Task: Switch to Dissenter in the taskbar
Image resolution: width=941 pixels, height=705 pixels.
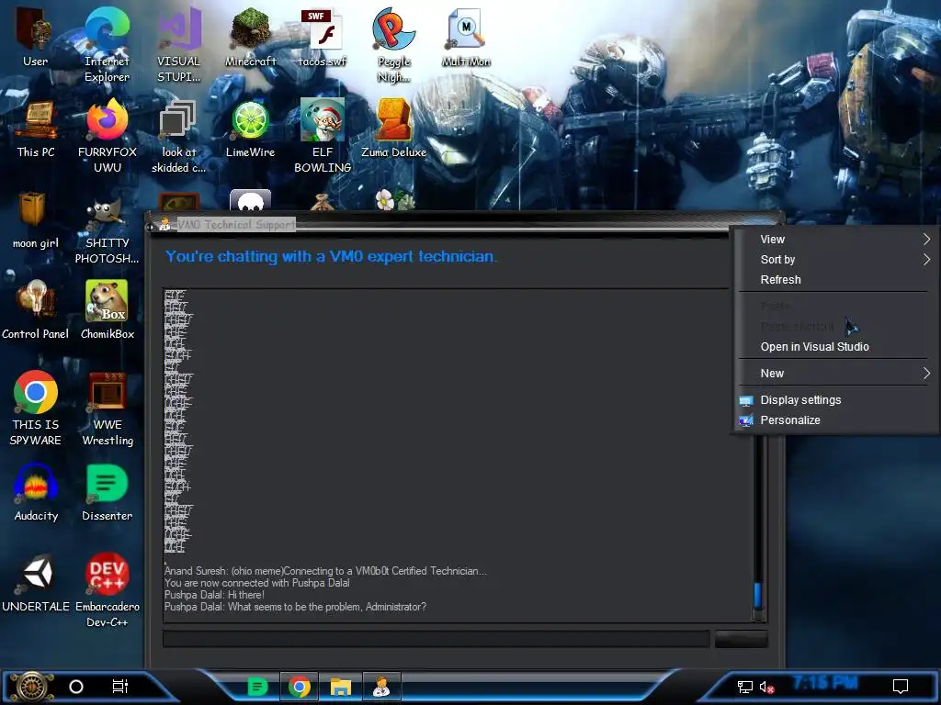Action: tap(257, 687)
